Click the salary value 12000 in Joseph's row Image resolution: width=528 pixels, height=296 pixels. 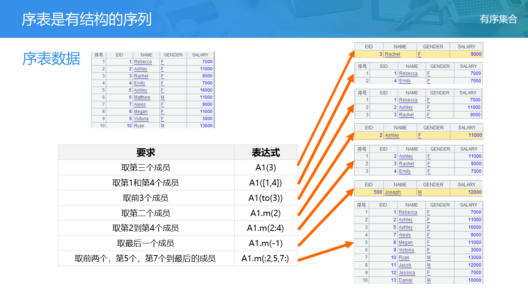(x=475, y=192)
